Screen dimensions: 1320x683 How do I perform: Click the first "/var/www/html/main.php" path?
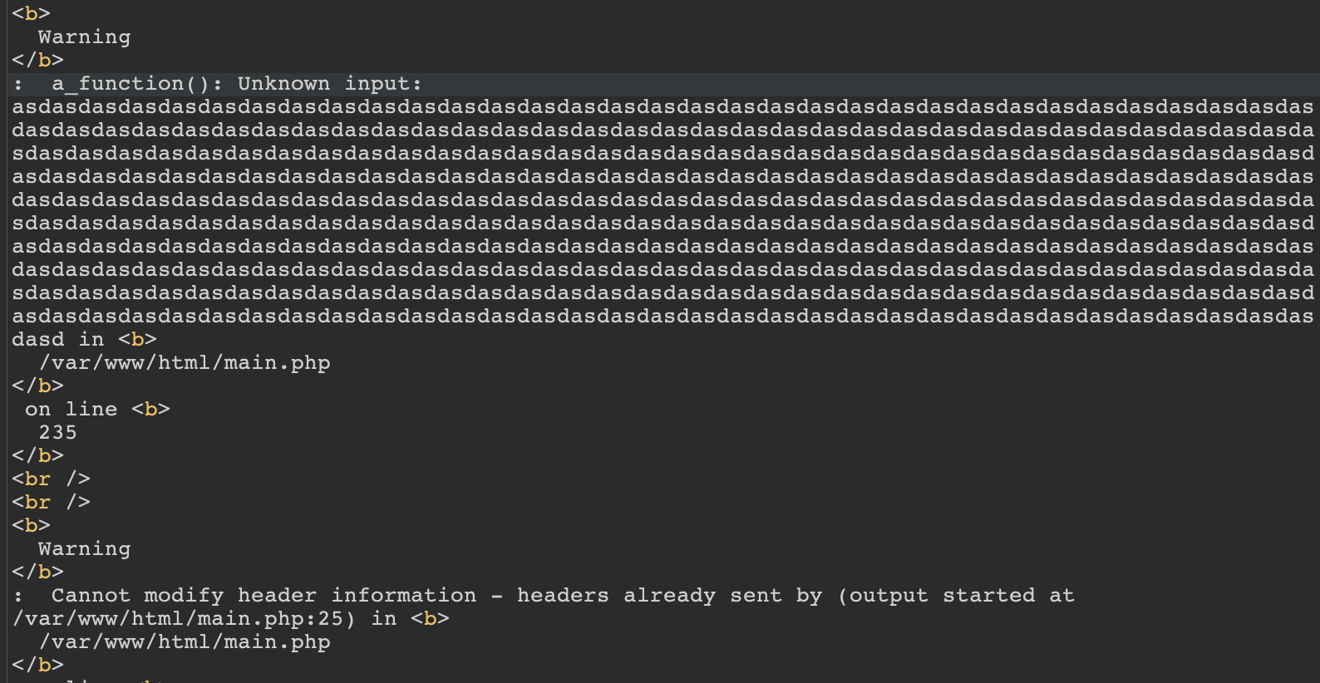pos(185,363)
